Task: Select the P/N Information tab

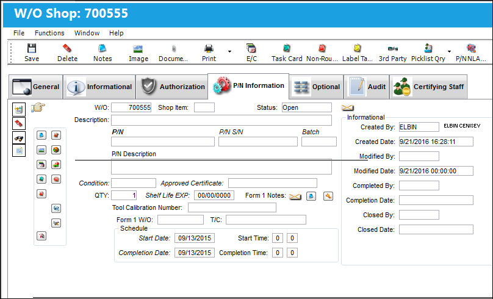Action: (248, 86)
